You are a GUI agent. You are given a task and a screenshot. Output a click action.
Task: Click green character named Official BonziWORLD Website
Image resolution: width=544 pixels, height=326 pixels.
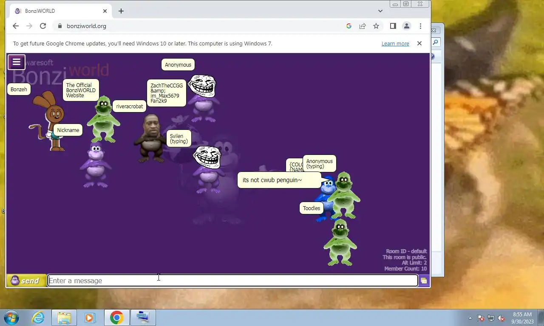[103, 119]
